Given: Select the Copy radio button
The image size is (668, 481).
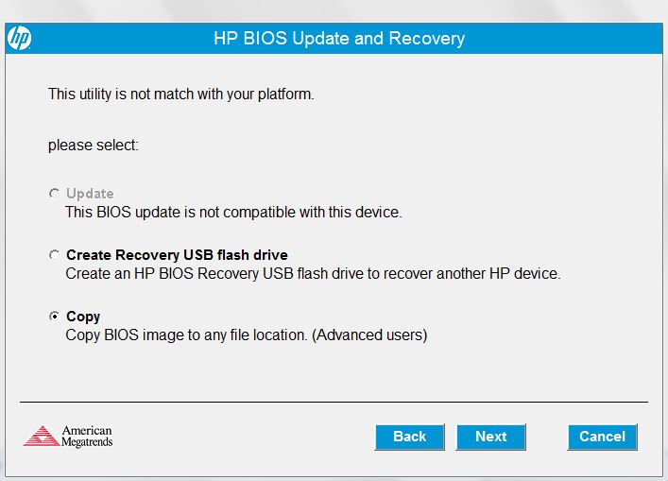Looking at the screenshot, I should (x=54, y=317).
